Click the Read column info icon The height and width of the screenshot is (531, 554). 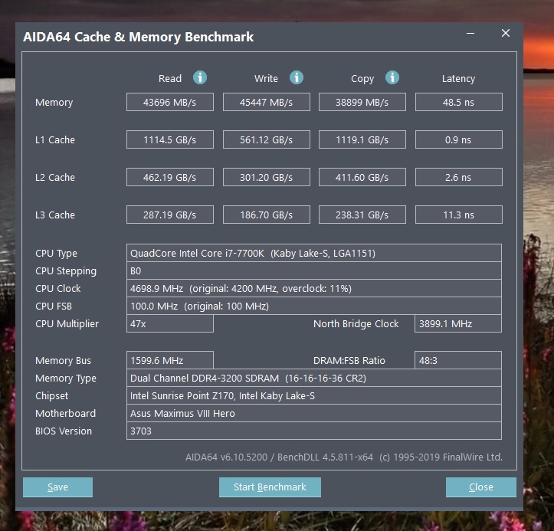[200, 77]
